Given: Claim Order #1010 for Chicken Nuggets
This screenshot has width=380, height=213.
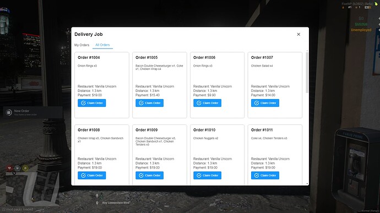Looking at the screenshot, I should coord(207,176).
